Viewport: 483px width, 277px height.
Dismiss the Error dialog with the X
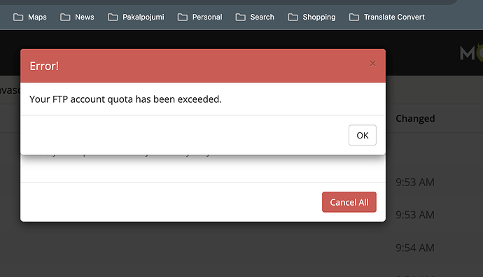(372, 64)
